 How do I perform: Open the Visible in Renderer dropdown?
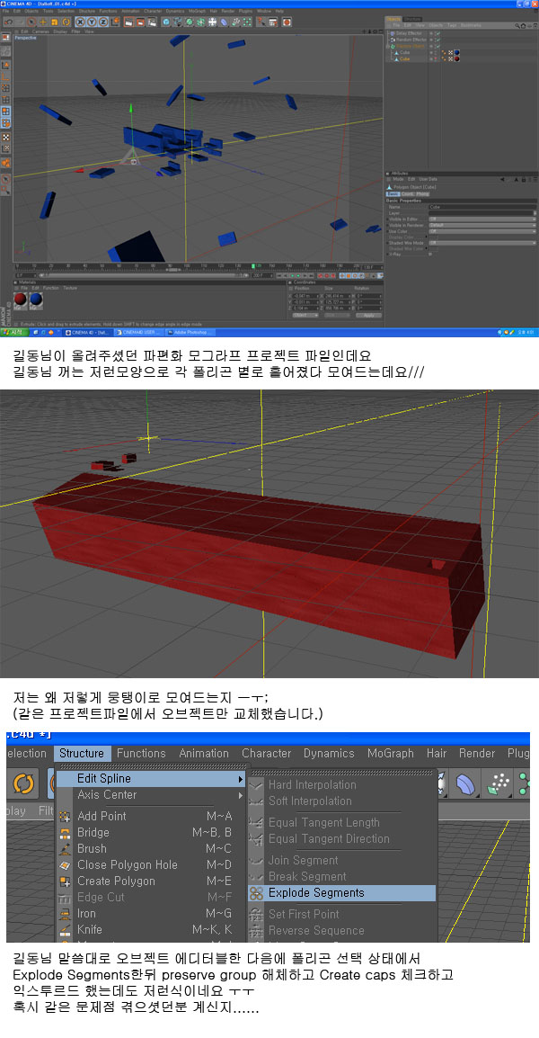click(482, 224)
